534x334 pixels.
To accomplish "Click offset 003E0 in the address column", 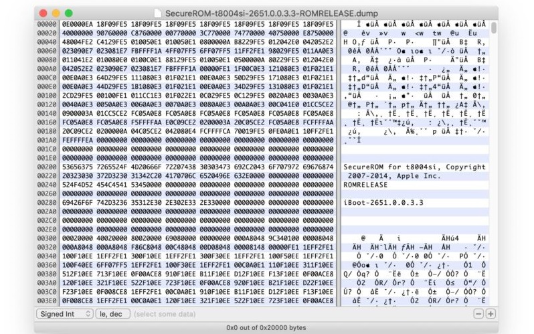I will click(x=47, y=301).
